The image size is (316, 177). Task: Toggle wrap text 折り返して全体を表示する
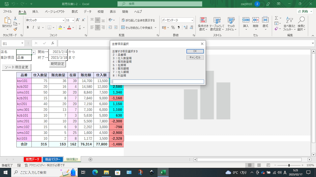coord(138,20)
